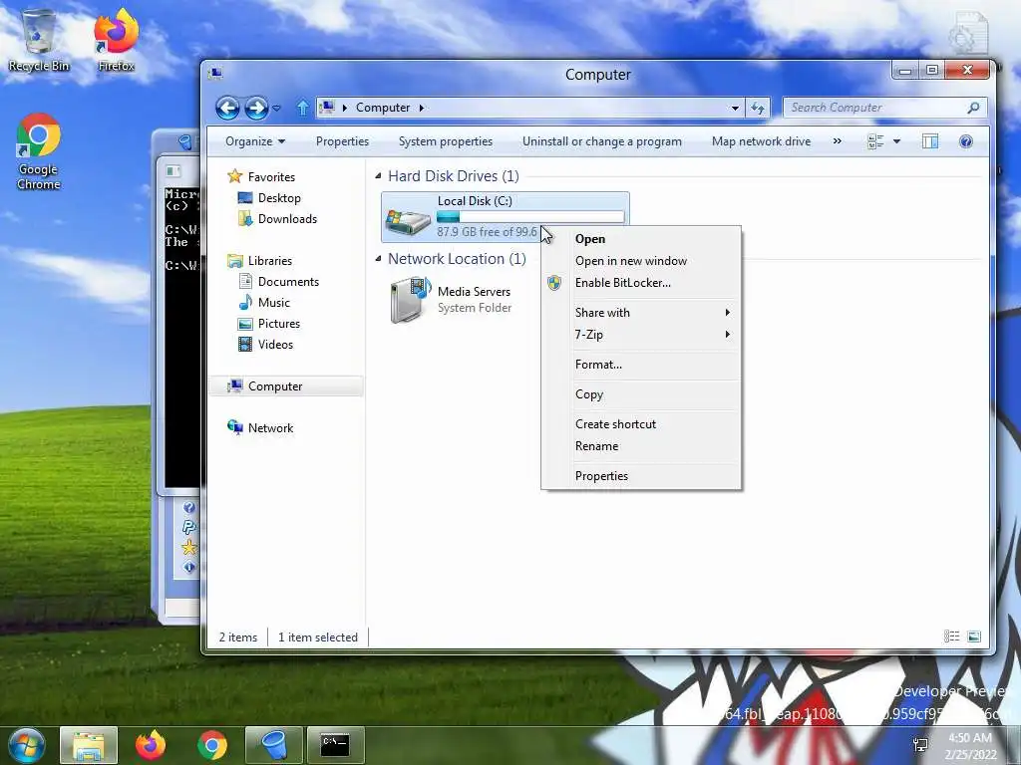Click the Forward navigation arrow
This screenshot has height=765, width=1021.
click(256, 108)
